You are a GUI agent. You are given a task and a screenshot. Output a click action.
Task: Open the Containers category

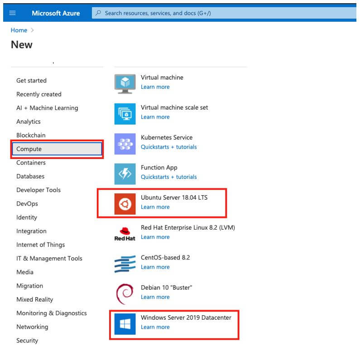click(31, 163)
